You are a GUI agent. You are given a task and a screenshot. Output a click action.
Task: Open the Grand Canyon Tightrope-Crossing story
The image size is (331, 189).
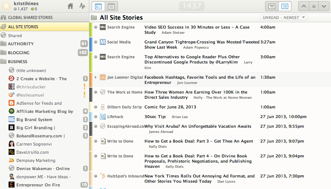click(x=202, y=45)
